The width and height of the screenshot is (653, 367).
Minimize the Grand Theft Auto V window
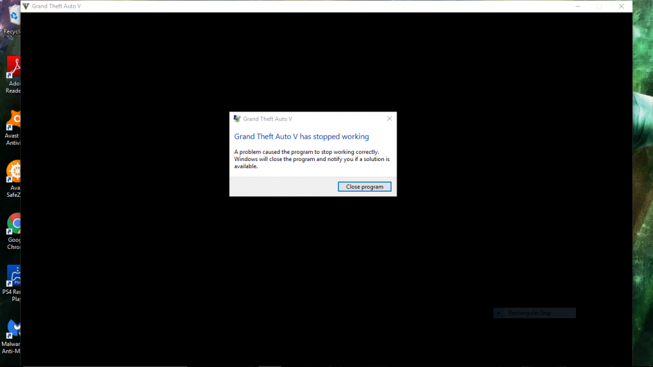(x=578, y=7)
